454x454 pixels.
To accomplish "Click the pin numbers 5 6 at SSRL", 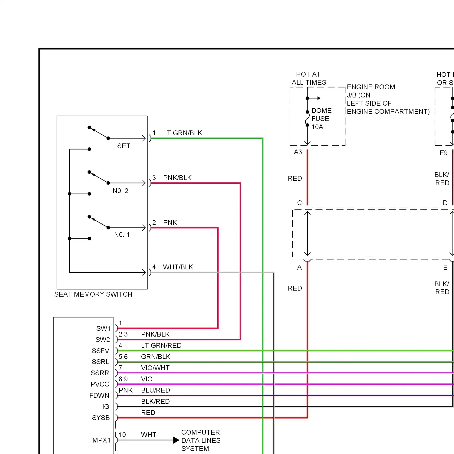I will pyautogui.click(x=123, y=357).
